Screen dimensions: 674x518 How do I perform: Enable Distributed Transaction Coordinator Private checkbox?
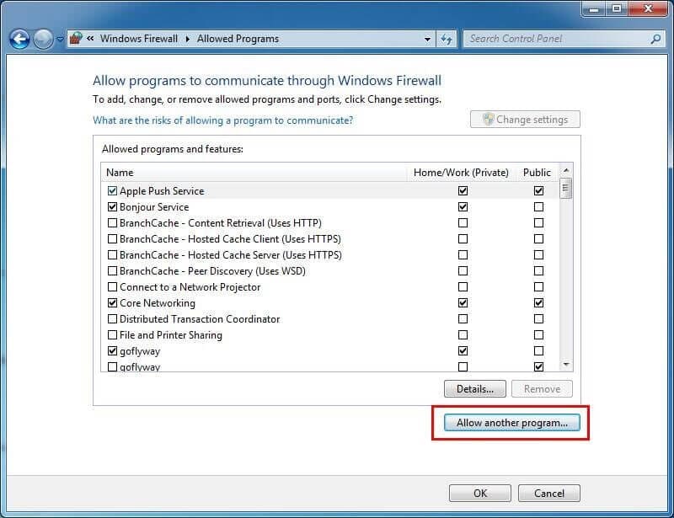(x=463, y=319)
